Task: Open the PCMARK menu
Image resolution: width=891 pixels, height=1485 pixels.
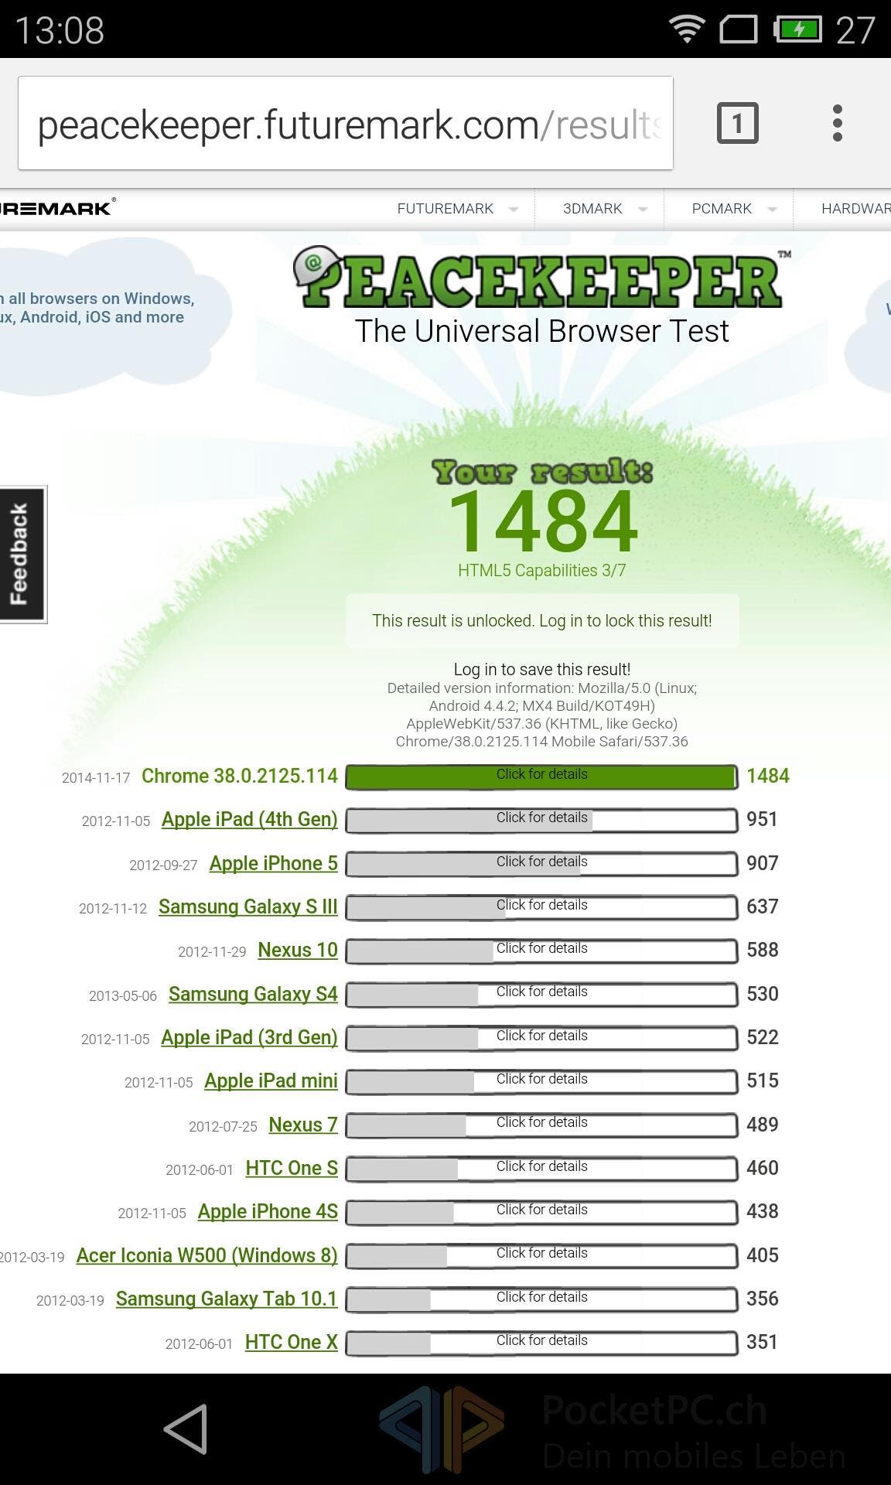Action: coord(722,209)
